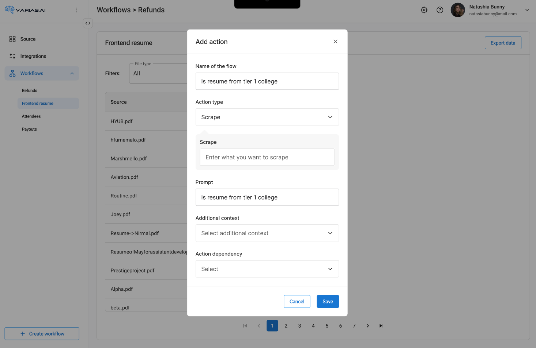The height and width of the screenshot is (348, 536).
Task: Click the Resume<>Nirmal.pdf row
Action: click(x=146, y=233)
